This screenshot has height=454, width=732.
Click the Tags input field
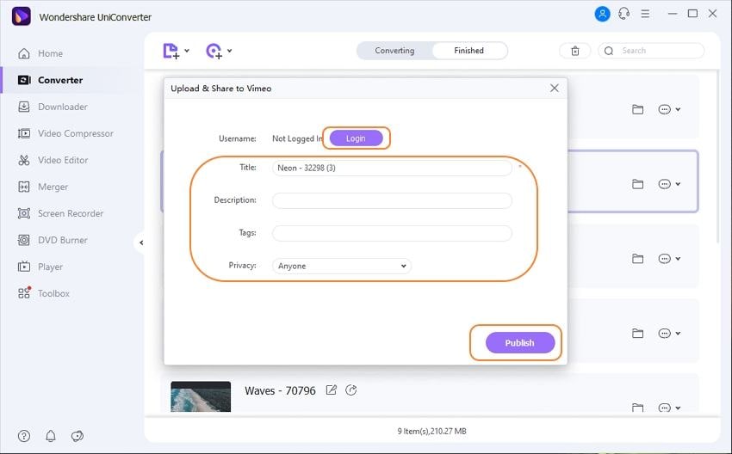(392, 233)
